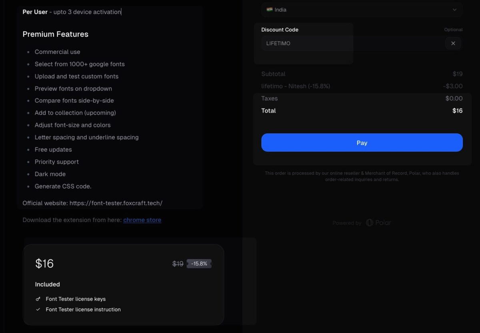Screen dimensions: 480x333
Task: Click the official website URL text
Action: 116,203
